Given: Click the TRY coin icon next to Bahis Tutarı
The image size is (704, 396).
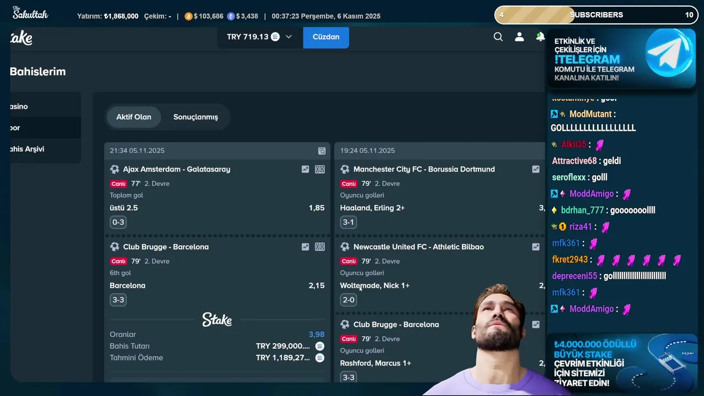Looking at the screenshot, I should pos(320,346).
